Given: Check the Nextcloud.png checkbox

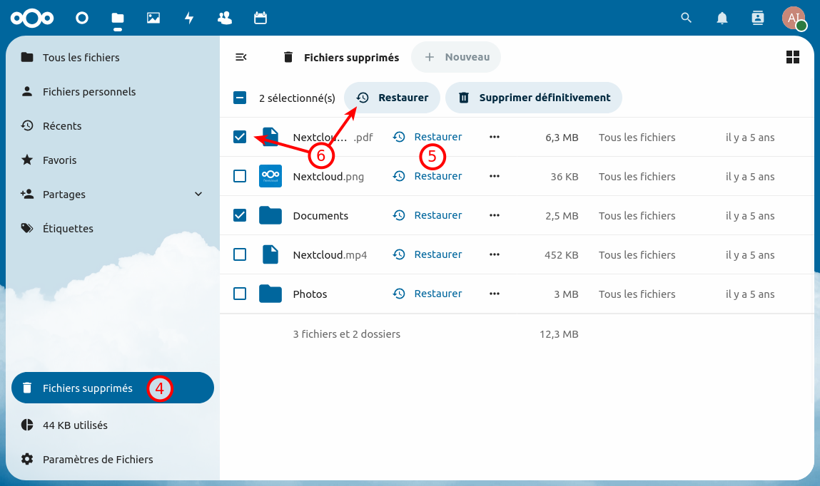Looking at the screenshot, I should (x=240, y=175).
